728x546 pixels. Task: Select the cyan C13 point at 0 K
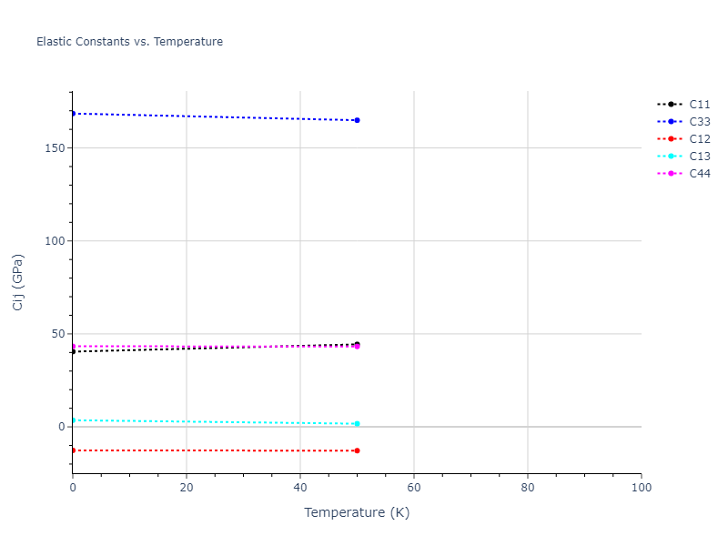73,420
